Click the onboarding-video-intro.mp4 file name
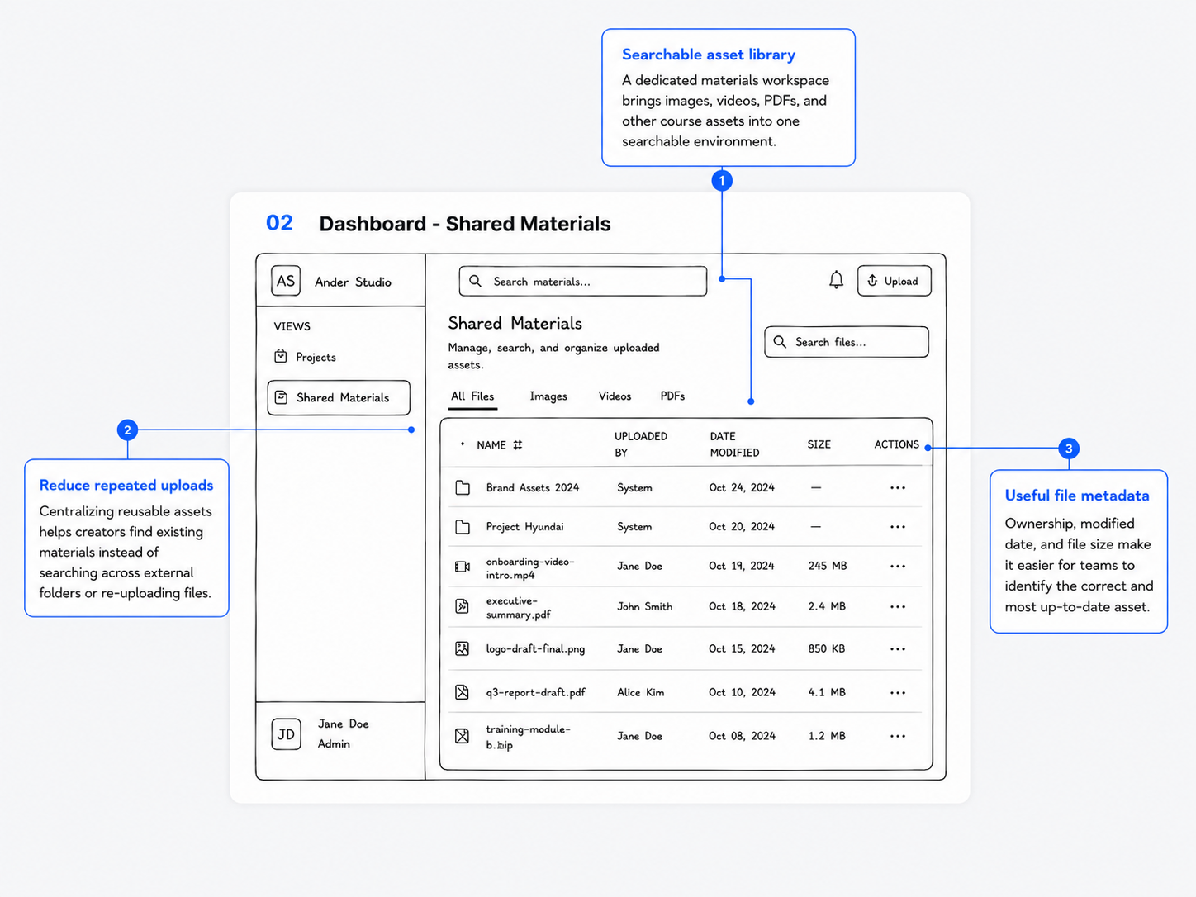The width and height of the screenshot is (1196, 897). (x=530, y=568)
